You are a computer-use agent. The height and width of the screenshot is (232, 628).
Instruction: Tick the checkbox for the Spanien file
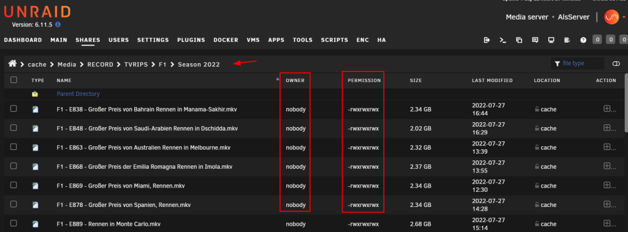[x=14, y=204]
